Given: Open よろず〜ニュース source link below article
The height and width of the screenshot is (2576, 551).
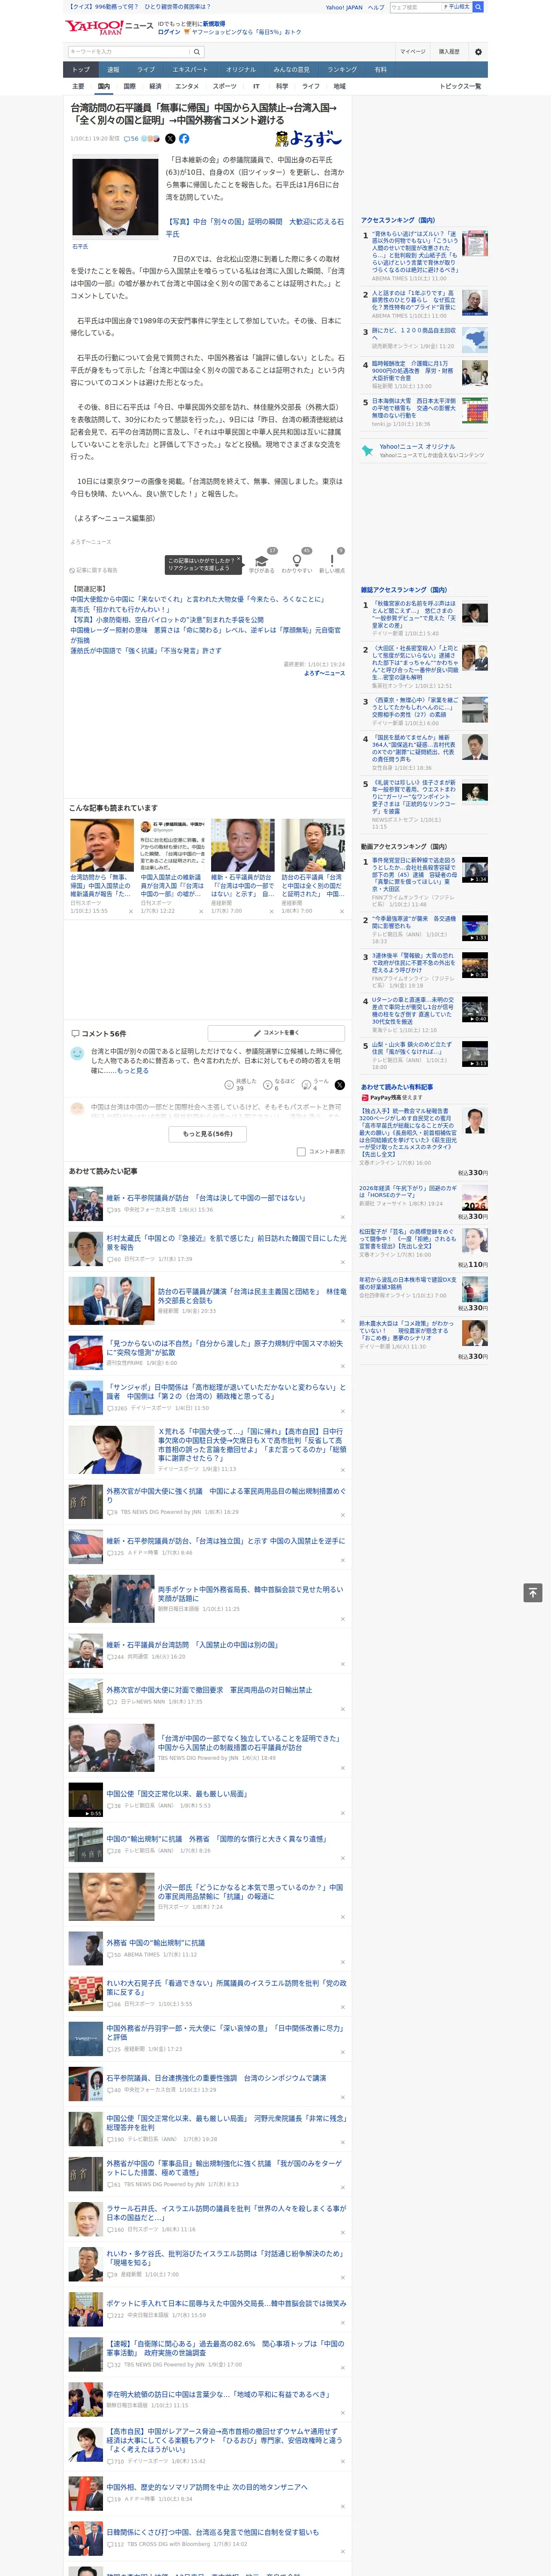Looking at the screenshot, I should tap(324, 673).
